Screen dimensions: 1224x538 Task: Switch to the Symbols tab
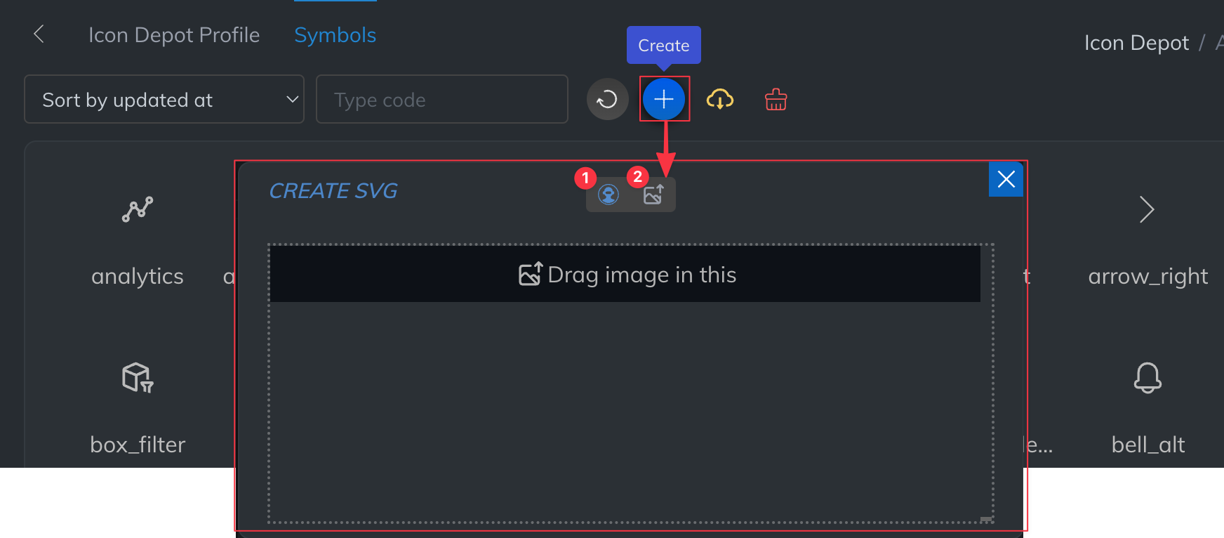pos(335,35)
